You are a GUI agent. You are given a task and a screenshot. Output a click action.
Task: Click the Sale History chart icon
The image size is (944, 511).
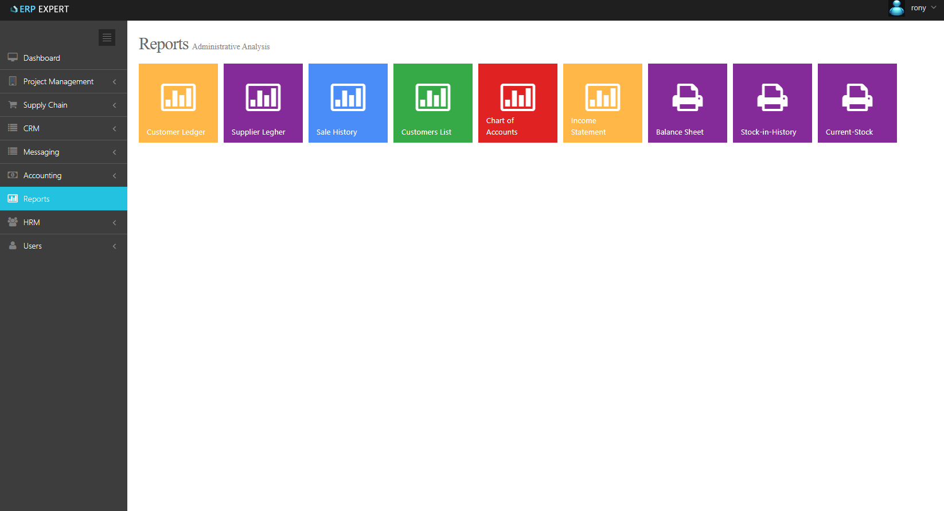(348, 97)
